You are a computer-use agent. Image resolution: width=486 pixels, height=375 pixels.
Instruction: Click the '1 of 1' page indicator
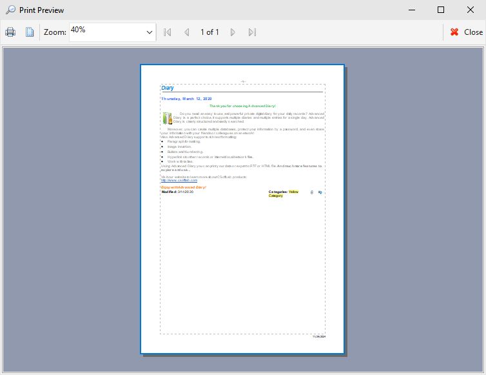(209, 32)
